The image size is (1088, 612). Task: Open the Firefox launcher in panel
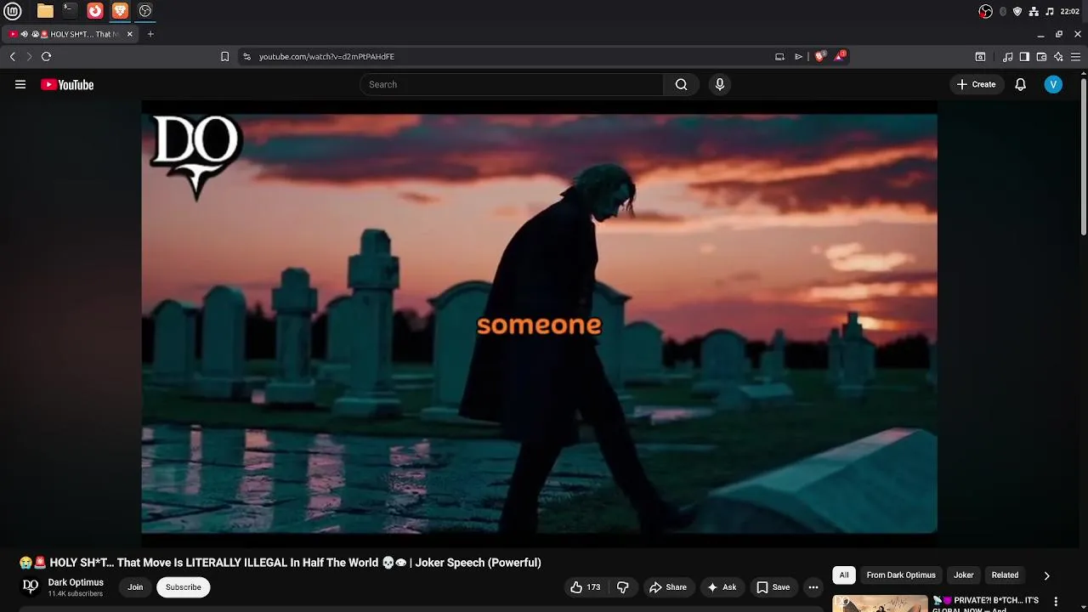pos(95,11)
